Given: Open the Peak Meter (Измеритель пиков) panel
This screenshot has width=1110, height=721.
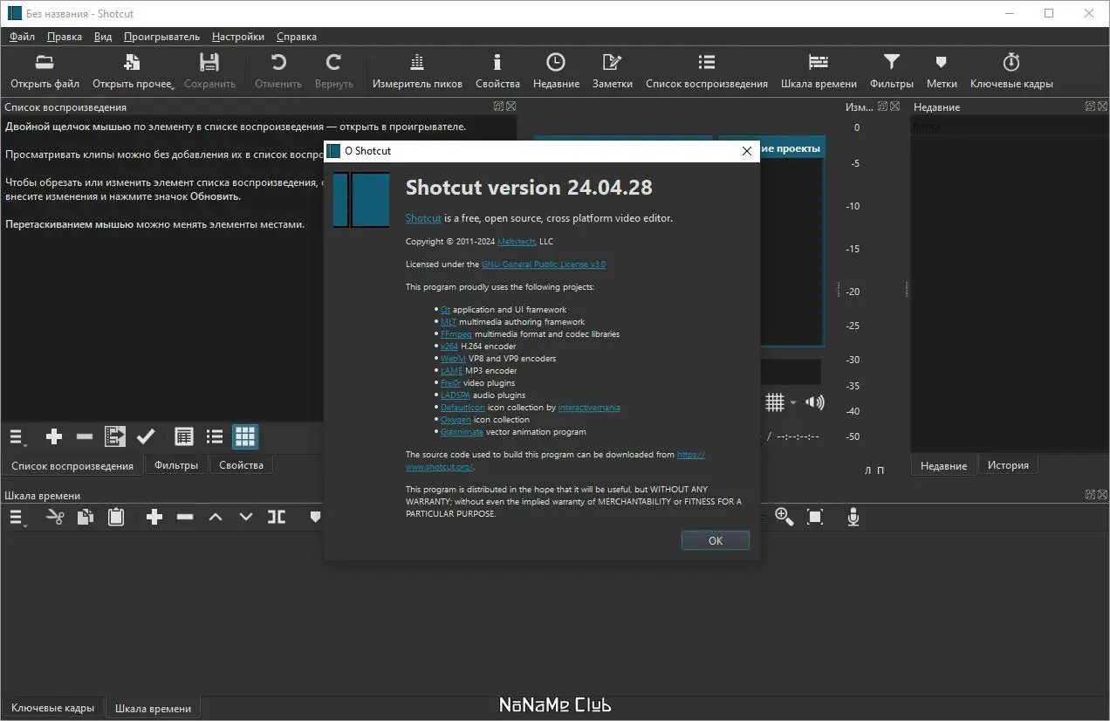Looking at the screenshot, I should click(x=417, y=62).
